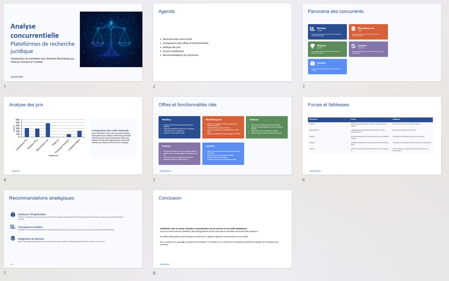449x281 pixels.
Task: Click the Westlaw row in the slide 6 table
Action: [370, 125]
